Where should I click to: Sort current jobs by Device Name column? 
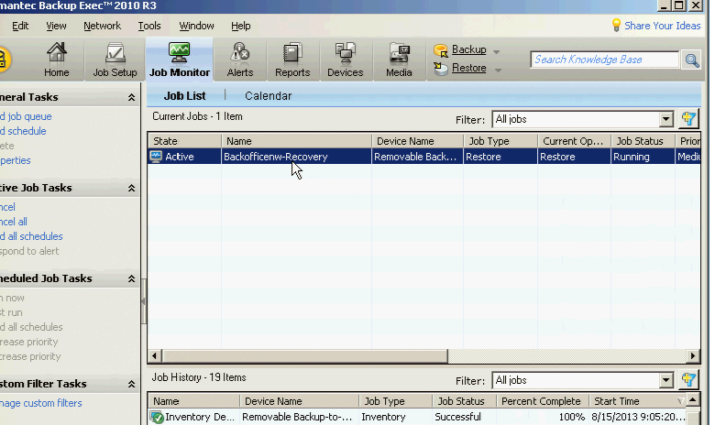417,141
